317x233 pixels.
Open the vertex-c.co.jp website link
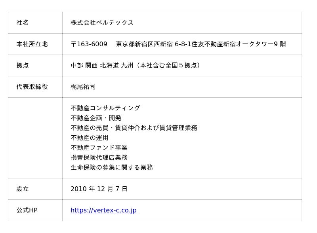point(103,210)
